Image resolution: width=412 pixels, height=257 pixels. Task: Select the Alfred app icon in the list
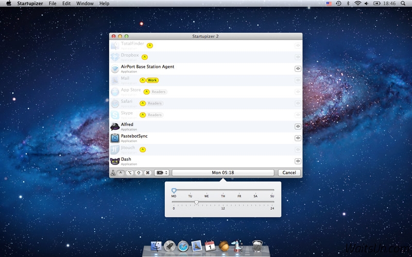[x=115, y=126]
